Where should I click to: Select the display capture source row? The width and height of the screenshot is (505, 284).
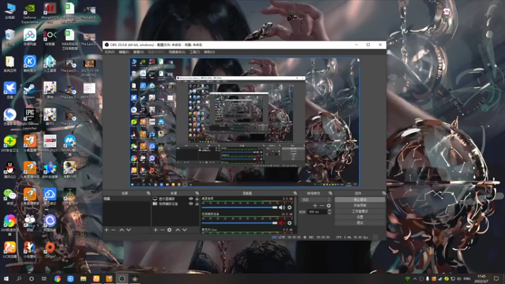[x=175, y=199]
